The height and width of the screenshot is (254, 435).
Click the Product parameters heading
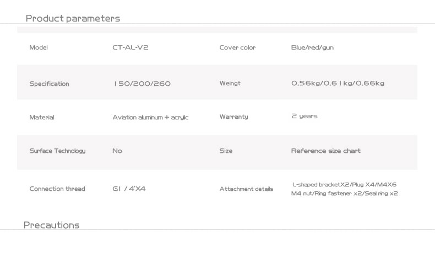point(73,19)
